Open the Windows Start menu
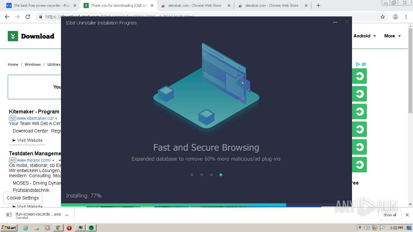413x232 pixels. click(x=9, y=228)
